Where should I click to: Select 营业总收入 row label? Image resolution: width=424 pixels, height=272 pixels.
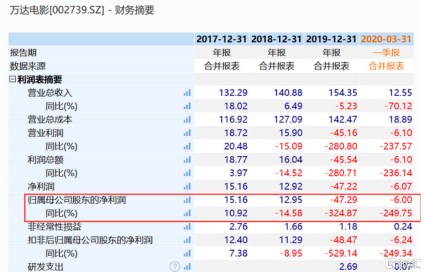50,93
